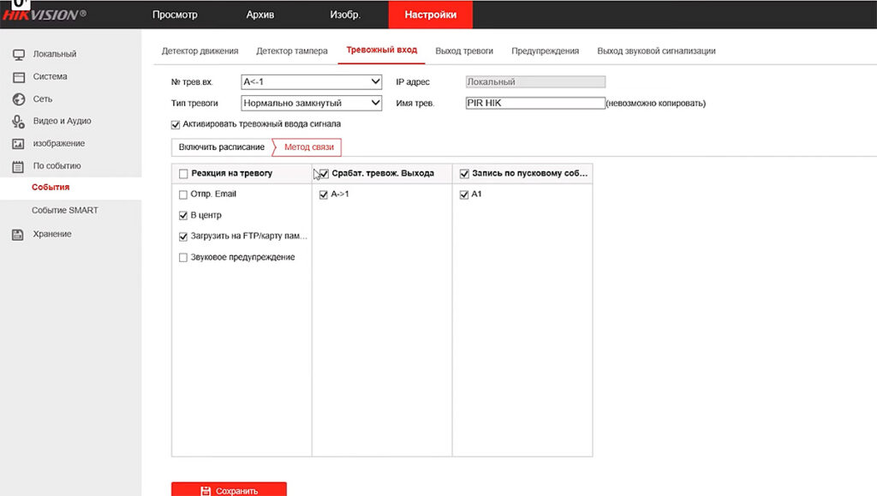Expand the Тип тревоги dropdown
This screenshot has width=877, height=496.
tap(312, 103)
